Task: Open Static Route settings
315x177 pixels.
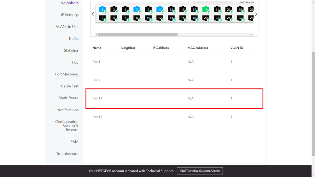Action: [x=68, y=98]
